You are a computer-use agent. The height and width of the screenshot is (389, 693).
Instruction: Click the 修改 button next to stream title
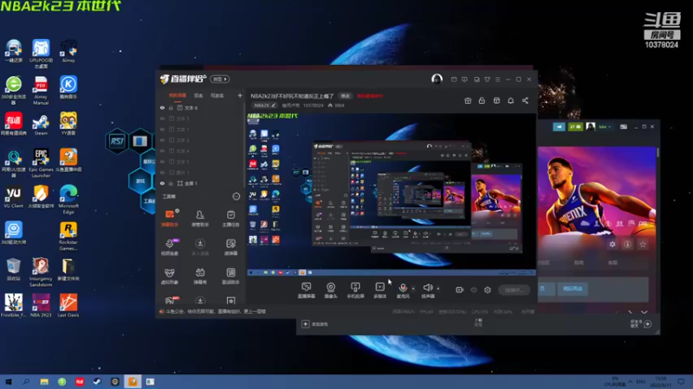click(345, 96)
